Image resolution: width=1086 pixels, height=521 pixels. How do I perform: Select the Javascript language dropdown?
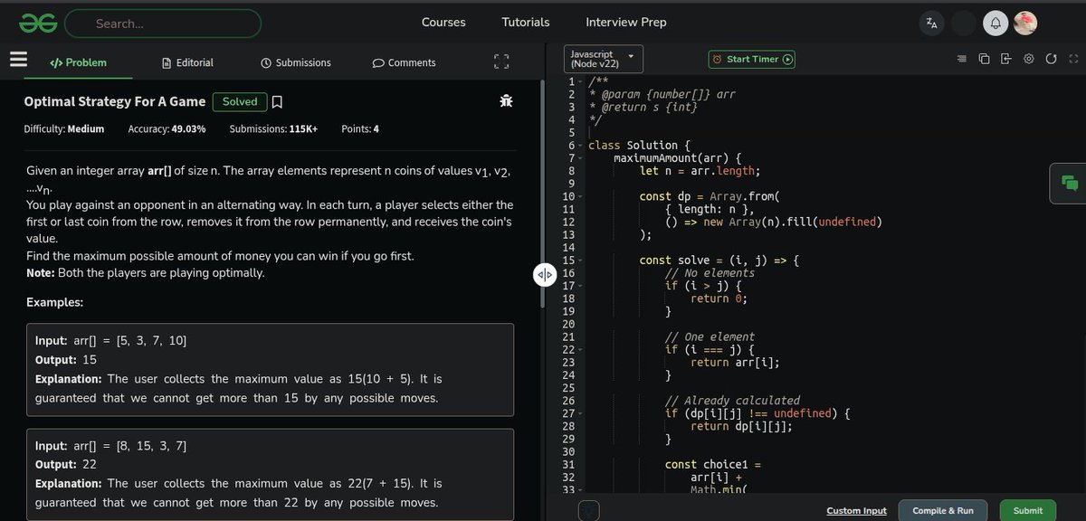coord(603,59)
